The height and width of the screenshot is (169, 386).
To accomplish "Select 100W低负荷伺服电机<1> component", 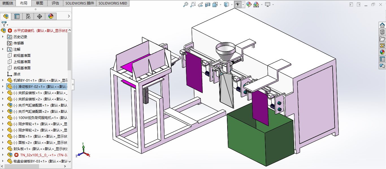I will click(37, 118).
